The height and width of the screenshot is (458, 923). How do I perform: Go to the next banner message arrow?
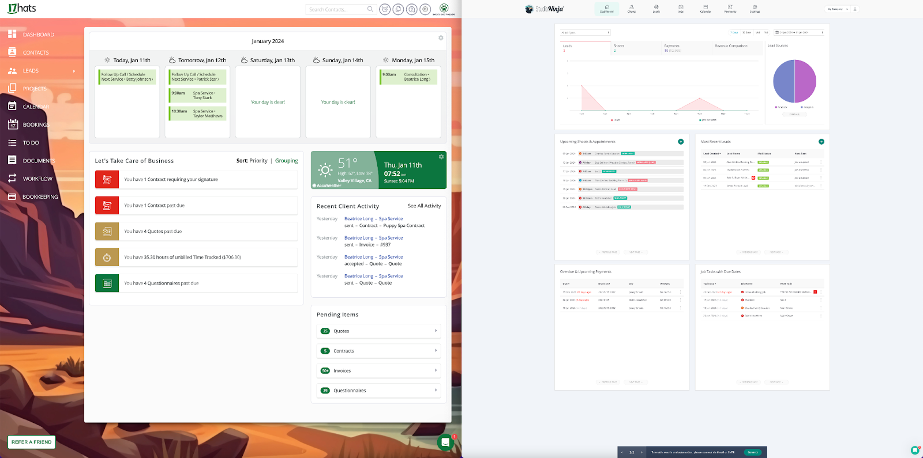pos(641,452)
